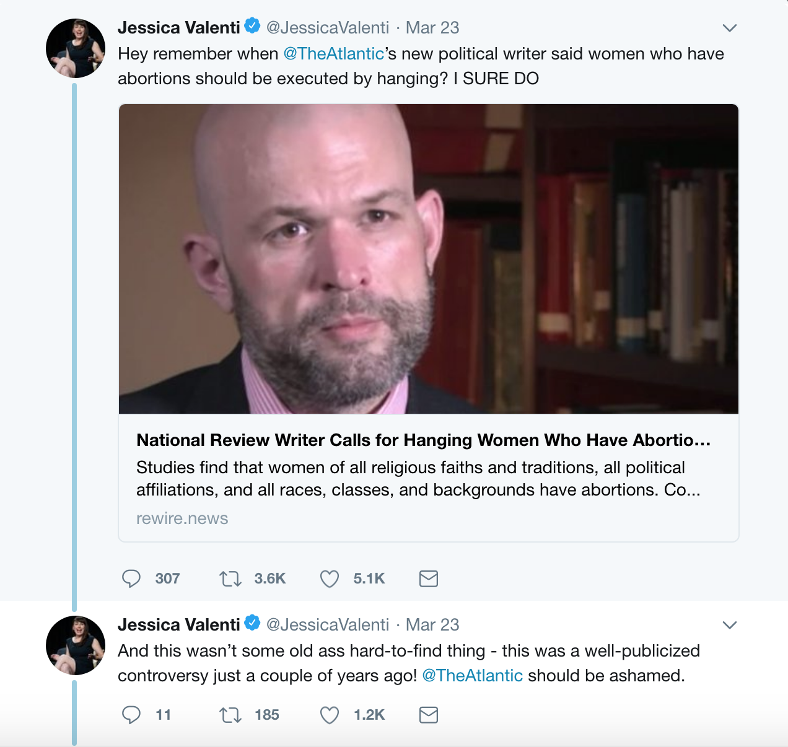Reply to the first tweet with 307 replies
Viewport: 788px width, 747px height.
pyautogui.click(x=131, y=579)
